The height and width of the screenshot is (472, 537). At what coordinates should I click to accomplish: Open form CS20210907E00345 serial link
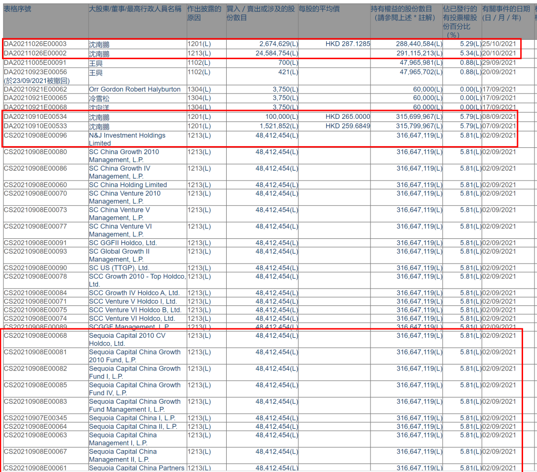(35, 418)
